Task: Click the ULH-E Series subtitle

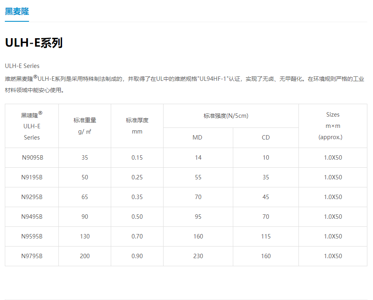Action: 22,66
